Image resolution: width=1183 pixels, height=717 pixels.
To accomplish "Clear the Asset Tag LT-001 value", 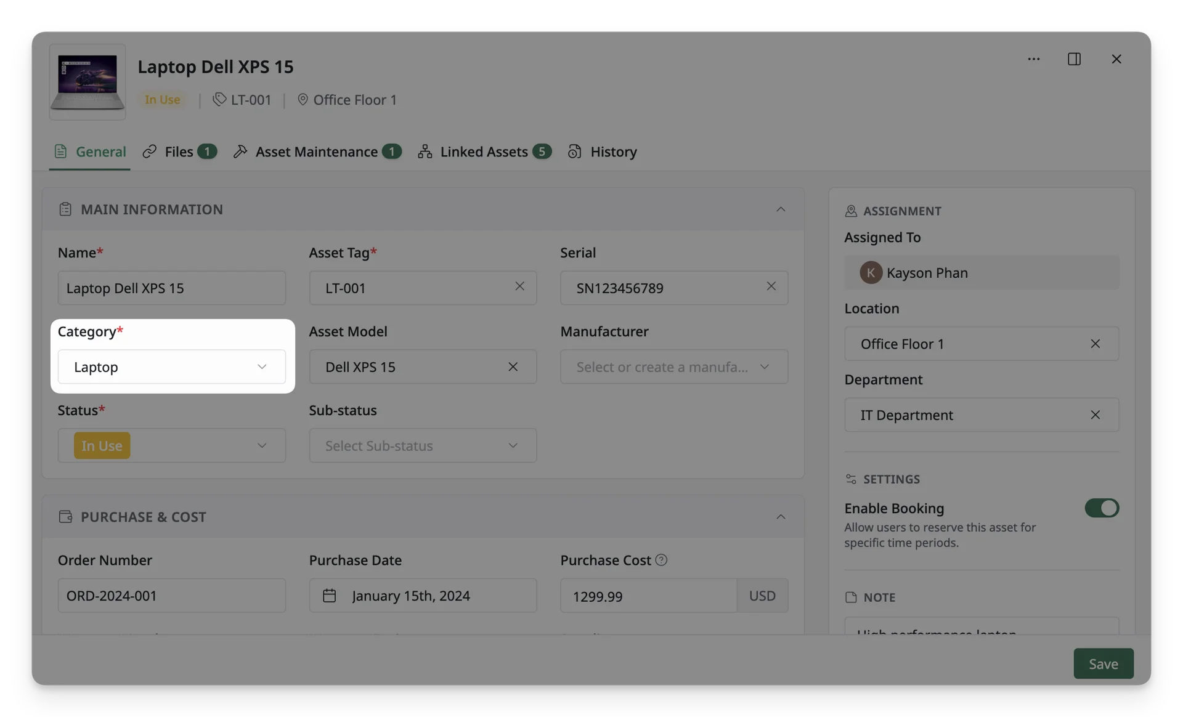I will (519, 286).
